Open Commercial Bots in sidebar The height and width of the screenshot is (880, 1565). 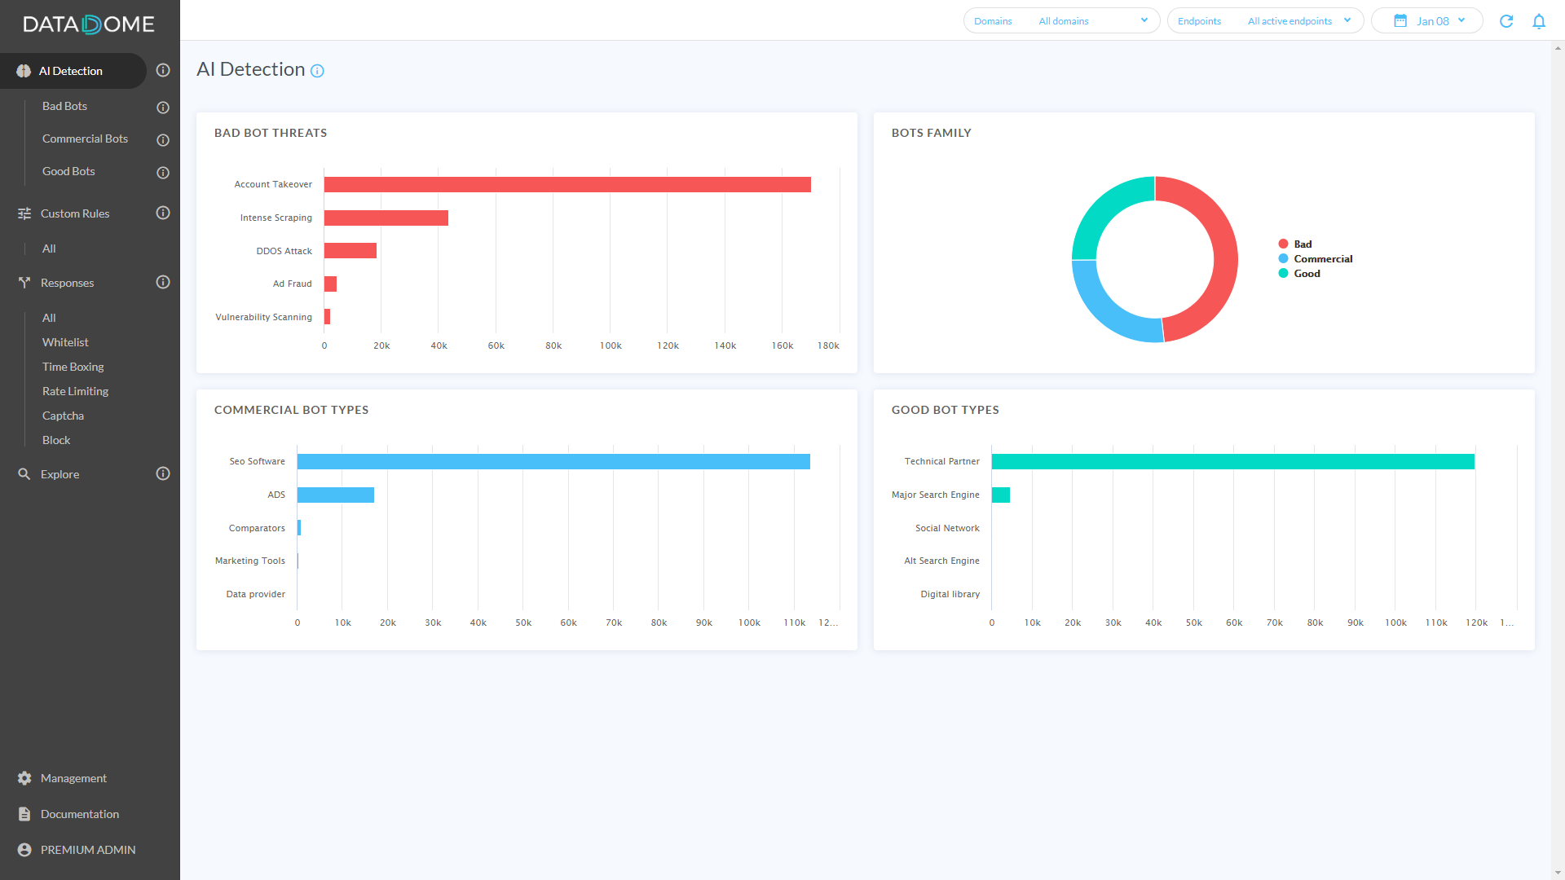tap(85, 139)
